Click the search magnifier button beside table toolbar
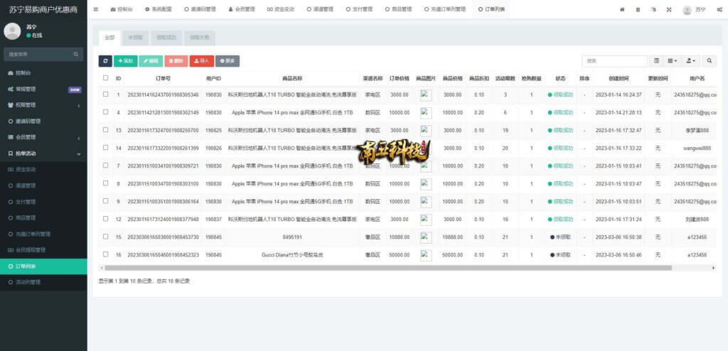Screen dimensions: 728x351 point(709,61)
